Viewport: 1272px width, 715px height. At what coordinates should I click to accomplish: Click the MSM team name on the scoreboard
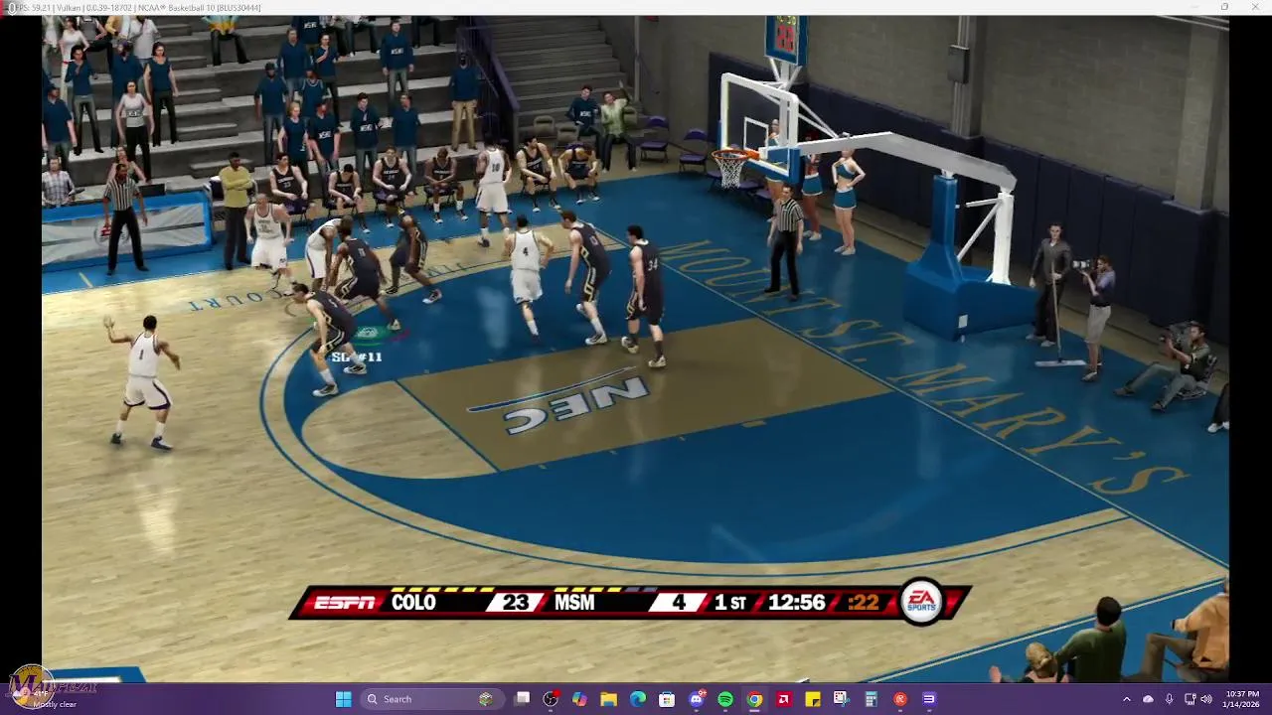(x=574, y=603)
